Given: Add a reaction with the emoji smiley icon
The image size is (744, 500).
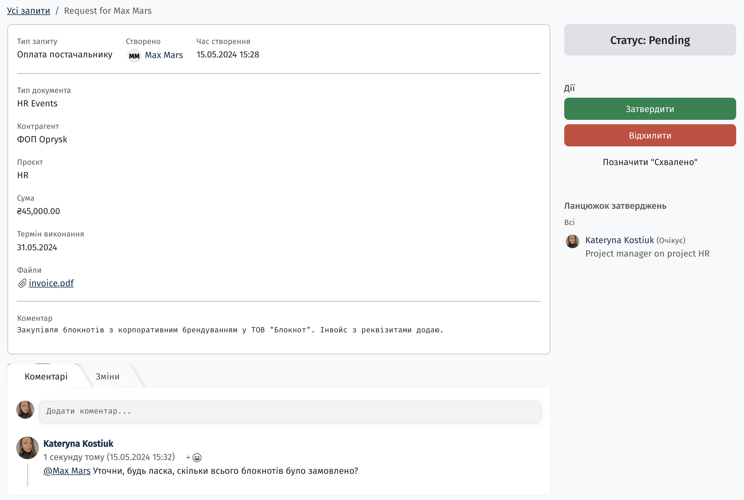Looking at the screenshot, I should coord(197,458).
